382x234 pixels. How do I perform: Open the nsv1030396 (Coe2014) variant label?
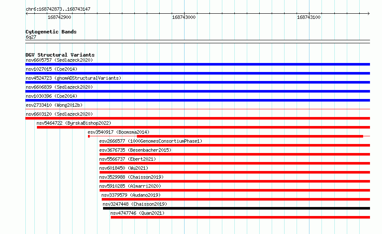click(52, 96)
